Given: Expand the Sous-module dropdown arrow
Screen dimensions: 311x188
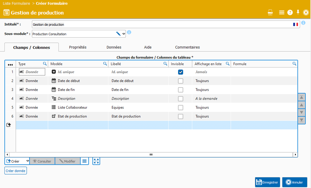Looking at the screenshot, I should tap(124, 34).
